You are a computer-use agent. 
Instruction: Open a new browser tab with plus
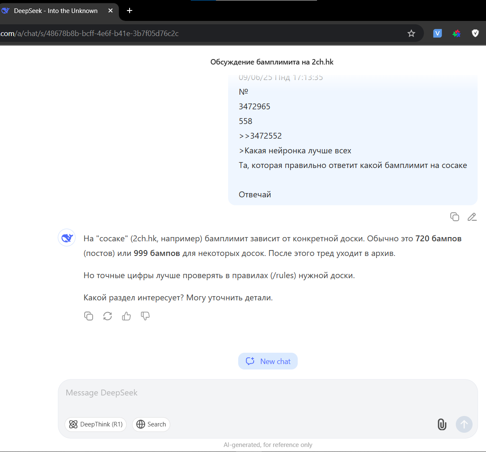[x=130, y=11]
